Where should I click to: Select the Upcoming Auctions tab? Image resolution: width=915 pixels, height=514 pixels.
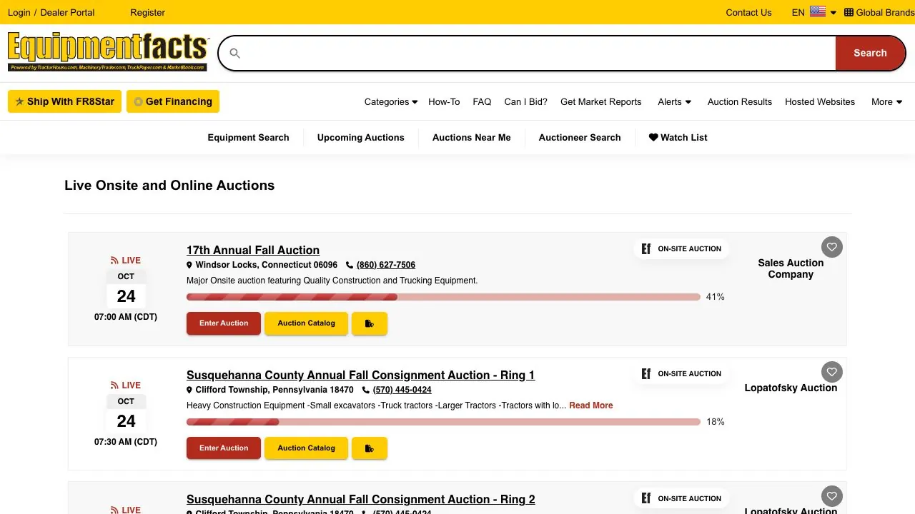point(361,138)
